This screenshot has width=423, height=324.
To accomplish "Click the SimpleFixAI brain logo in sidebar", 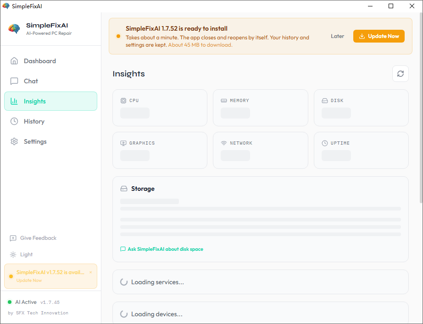I will coord(14,28).
